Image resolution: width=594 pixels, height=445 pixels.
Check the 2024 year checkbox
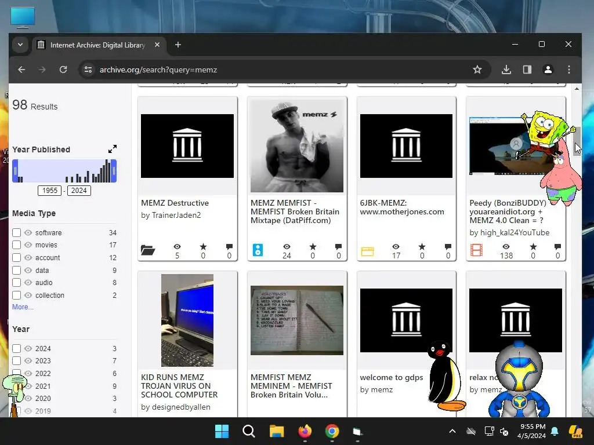(16, 348)
